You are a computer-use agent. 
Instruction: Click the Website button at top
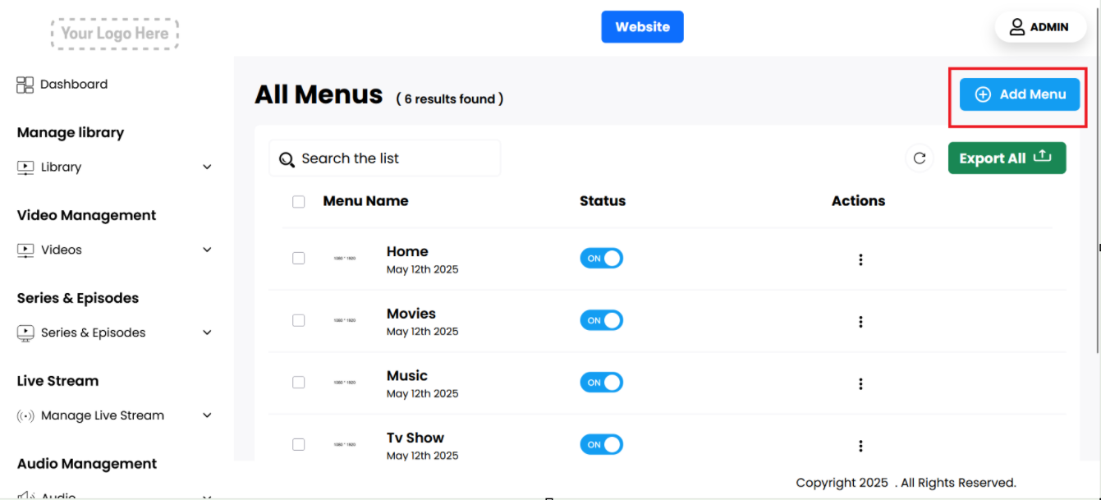coord(642,27)
